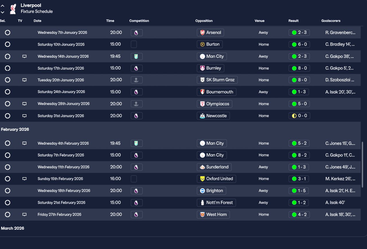Image resolution: width=367 pixels, height=249 pixels.
Task: Select the Bournemouth fixture radio button
Action: pyautogui.click(x=8, y=92)
